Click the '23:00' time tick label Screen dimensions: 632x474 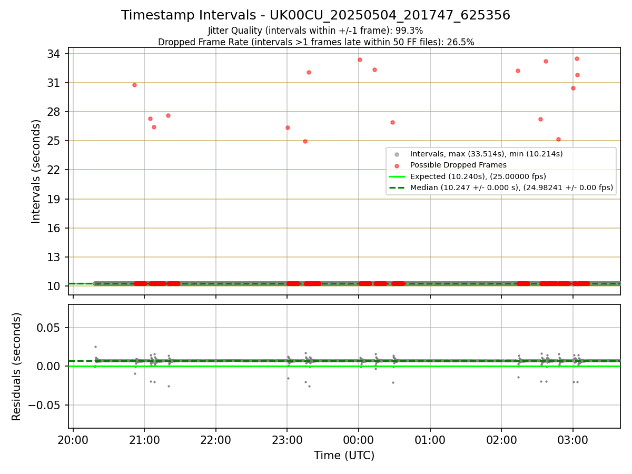pos(287,440)
